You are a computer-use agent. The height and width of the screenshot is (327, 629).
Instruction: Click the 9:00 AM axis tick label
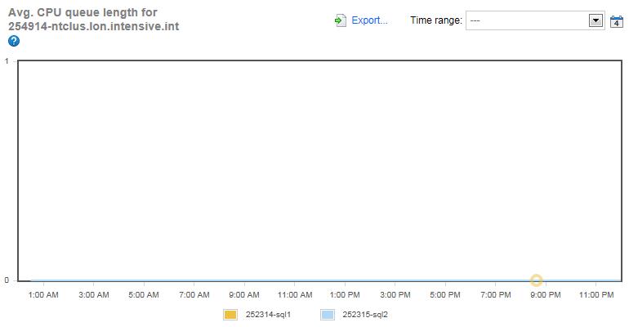tap(244, 294)
